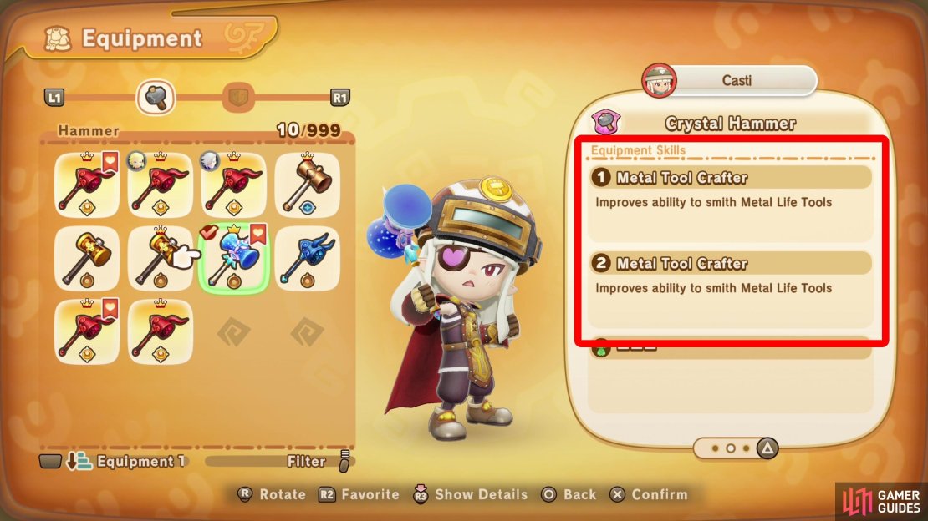This screenshot has height=521, width=928.
Task: Click the Back button prompt
Action: 569,494
